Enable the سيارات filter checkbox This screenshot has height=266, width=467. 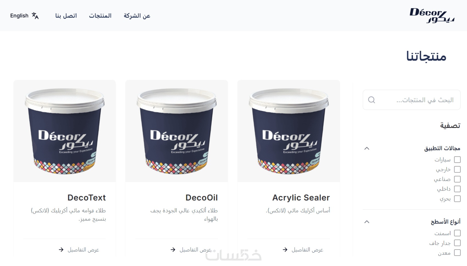(x=457, y=160)
